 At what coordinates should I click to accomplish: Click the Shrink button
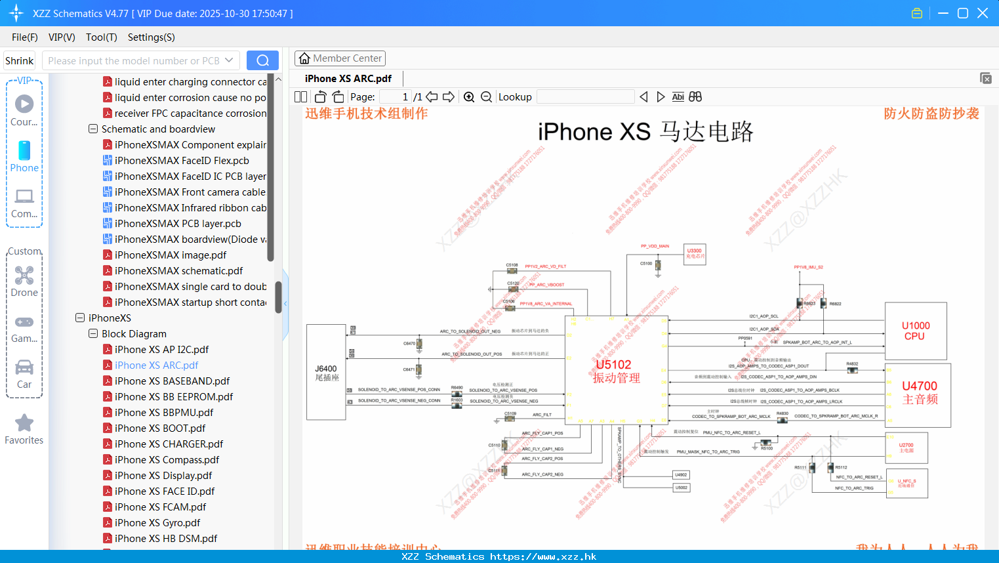[x=19, y=60]
